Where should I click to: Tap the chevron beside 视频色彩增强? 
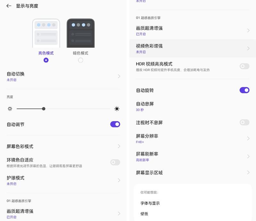coord(248,49)
